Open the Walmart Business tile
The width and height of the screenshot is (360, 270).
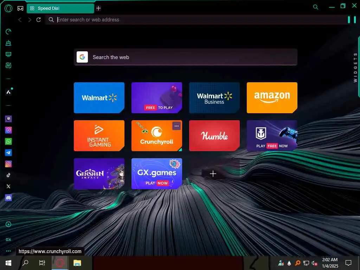click(x=214, y=98)
